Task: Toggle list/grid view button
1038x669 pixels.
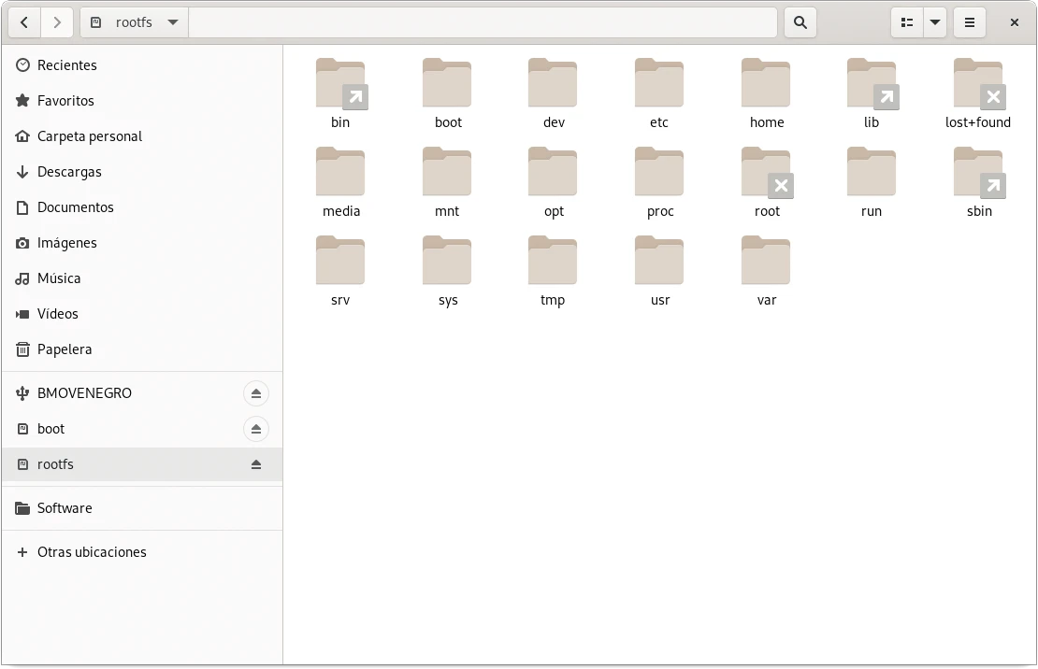Action: tap(906, 22)
